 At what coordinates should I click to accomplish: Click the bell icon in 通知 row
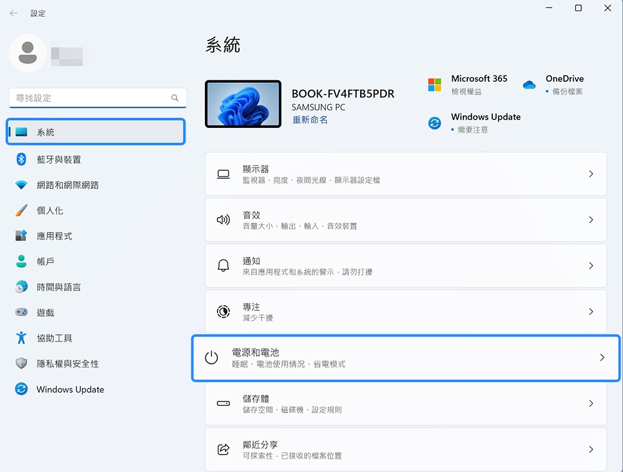(223, 266)
